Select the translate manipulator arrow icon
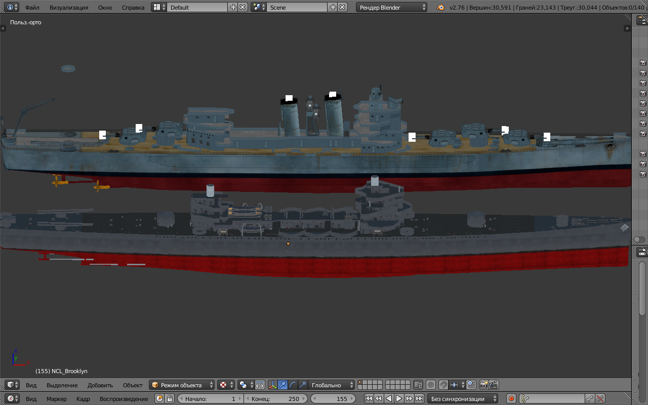648x405 pixels. (282, 385)
